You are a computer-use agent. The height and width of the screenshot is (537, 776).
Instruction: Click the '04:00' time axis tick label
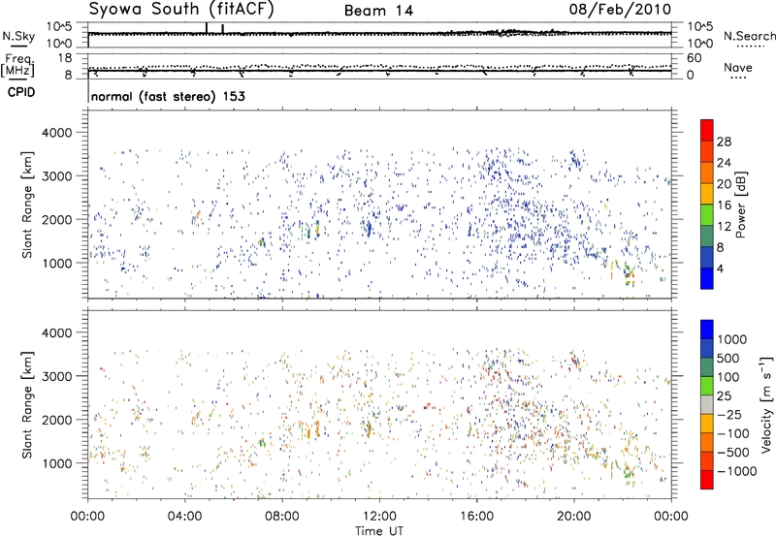pyautogui.click(x=185, y=517)
